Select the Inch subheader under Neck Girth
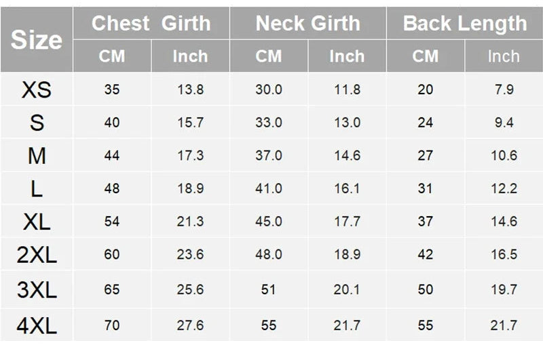 tap(347, 56)
